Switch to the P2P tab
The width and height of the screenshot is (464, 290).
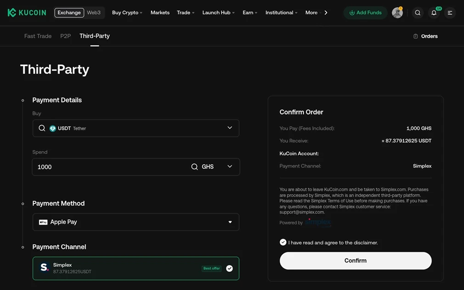pos(65,36)
